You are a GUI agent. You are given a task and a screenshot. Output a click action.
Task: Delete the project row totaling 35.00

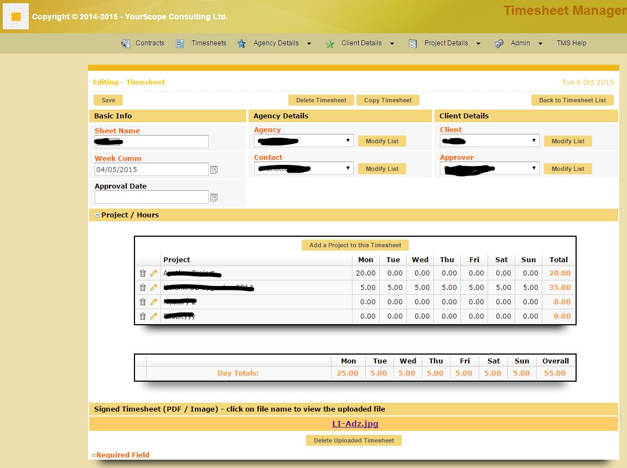tap(143, 287)
